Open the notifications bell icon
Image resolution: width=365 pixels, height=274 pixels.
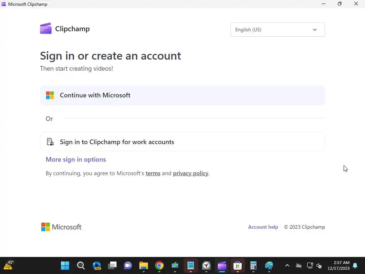coord(355,265)
